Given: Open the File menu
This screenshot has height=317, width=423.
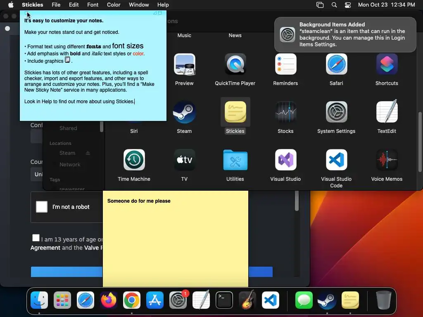Looking at the screenshot, I should click(56, 5).
